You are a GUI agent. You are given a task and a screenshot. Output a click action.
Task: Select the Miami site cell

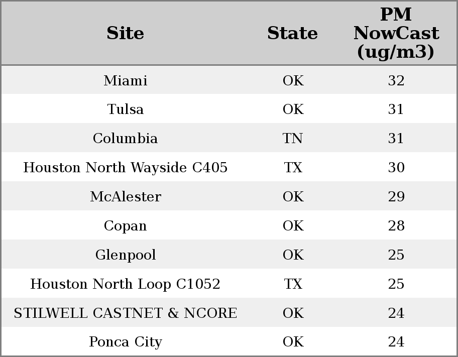click(126, 80)
